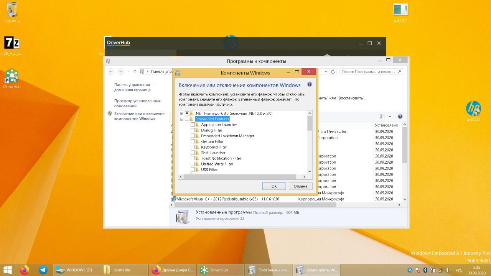Click OK in the Компоненты Windows dialog

click(274, 186)
